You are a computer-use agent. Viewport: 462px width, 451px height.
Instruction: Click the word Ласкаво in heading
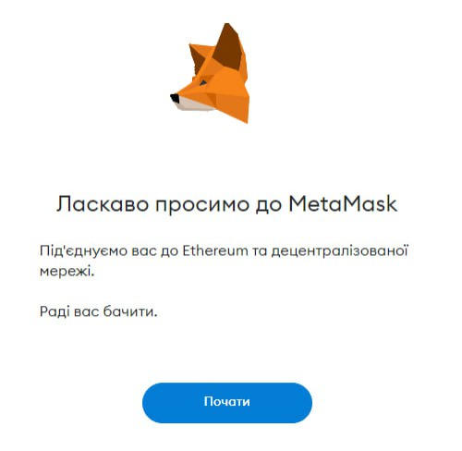click(103, 204)
